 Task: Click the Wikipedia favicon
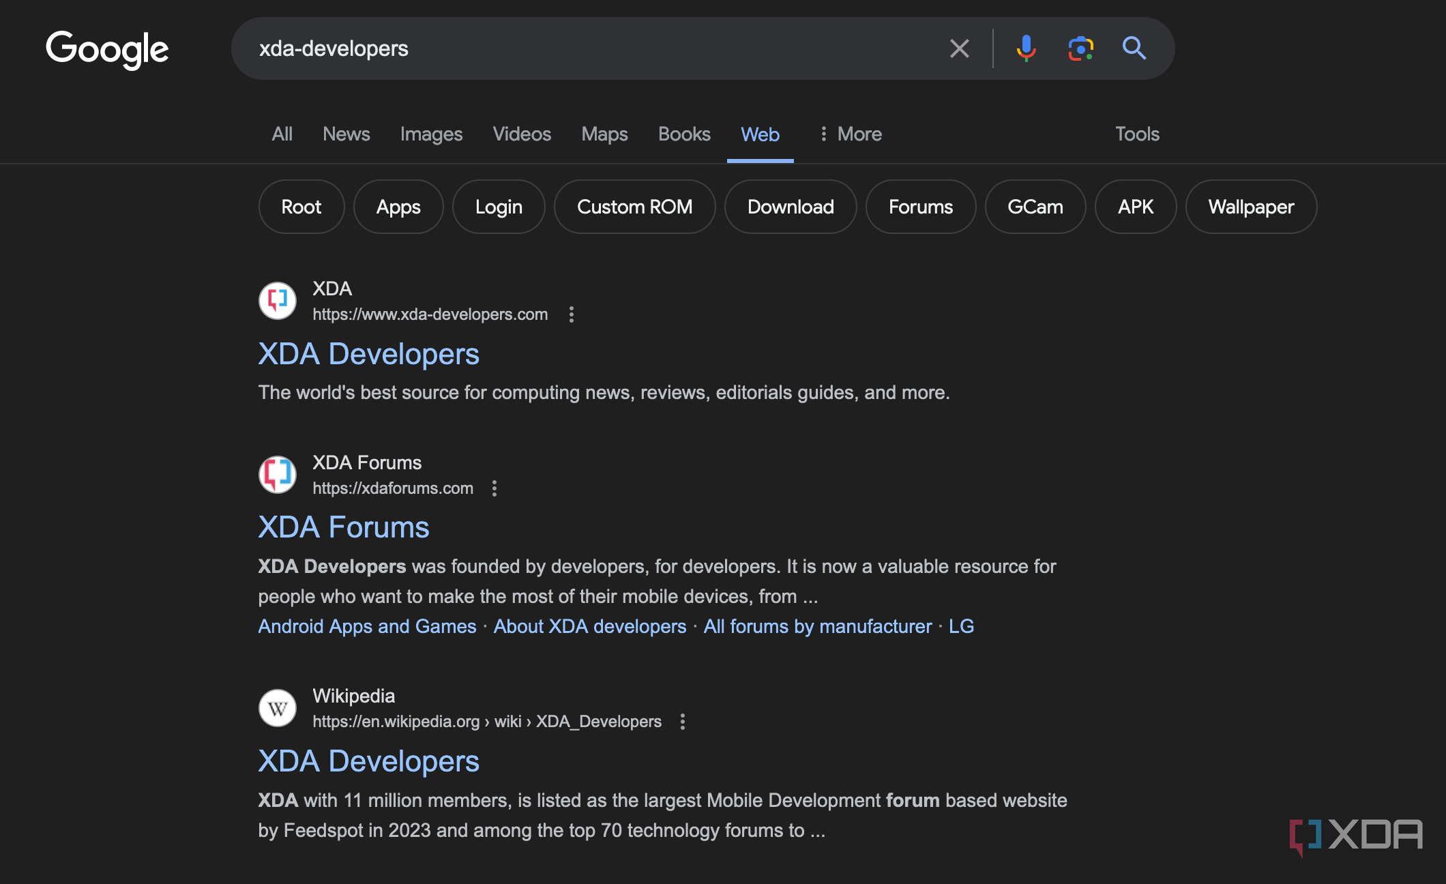coord(277,707)
